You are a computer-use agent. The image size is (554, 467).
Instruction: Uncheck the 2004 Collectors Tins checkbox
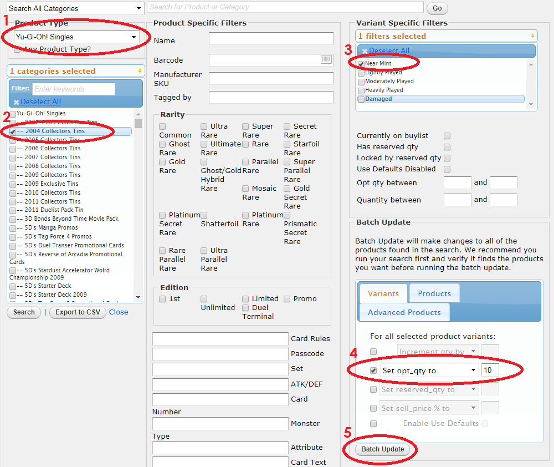[x=13, y=131]
